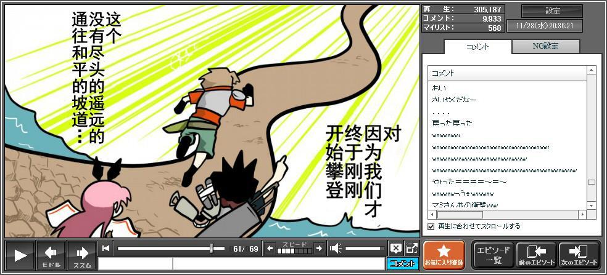Enter fullscreen mode

411,249
